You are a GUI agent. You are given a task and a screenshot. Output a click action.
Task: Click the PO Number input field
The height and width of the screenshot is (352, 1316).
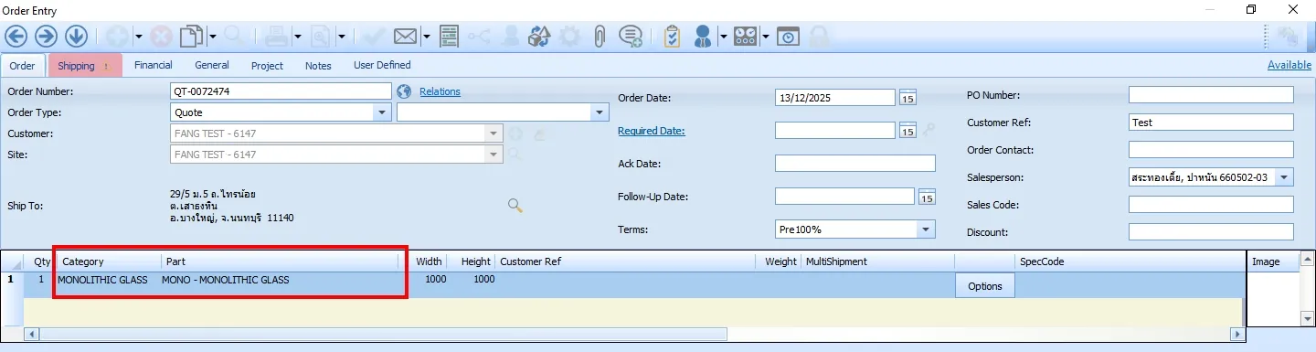click(1211, 95)
